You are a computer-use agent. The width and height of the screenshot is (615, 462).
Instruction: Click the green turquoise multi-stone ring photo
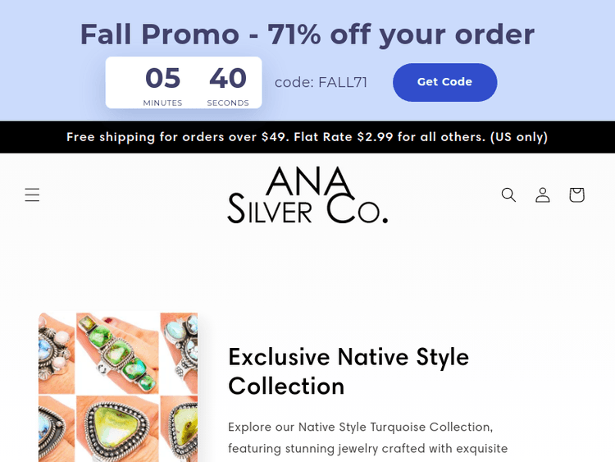117,353
